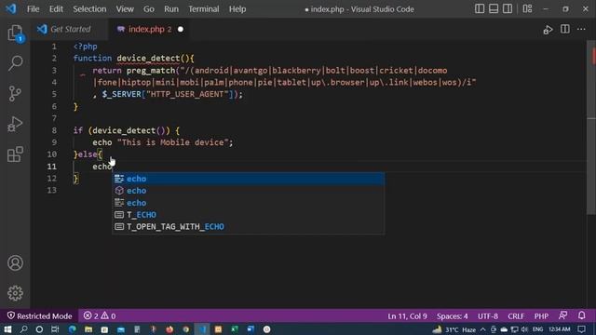The width and height of the screenshot is (596, 335).
Task: Click the taskbar search icon
Action: pyautogui.click(x=23, y=329)
